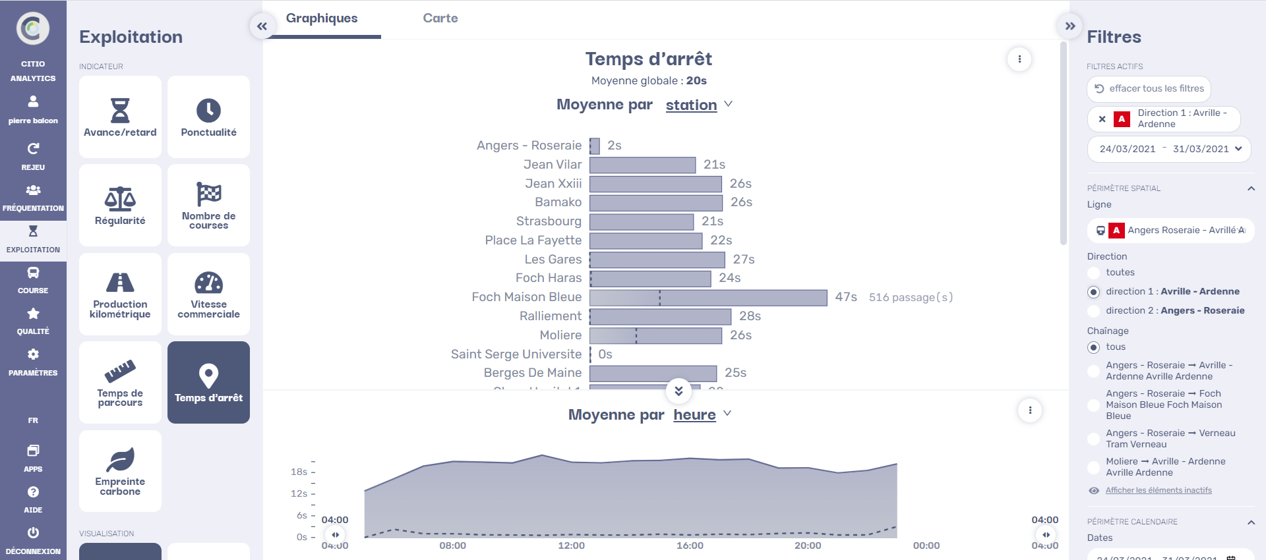This screenshot has height=560, width=1266.
Task: Open the 'Moyenne par heure' dropdown
Action: 702,414
